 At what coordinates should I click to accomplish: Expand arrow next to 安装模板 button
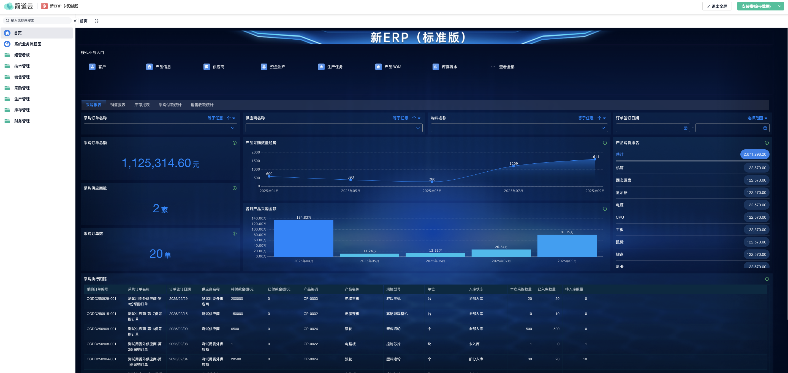click(x=779, y=6)
